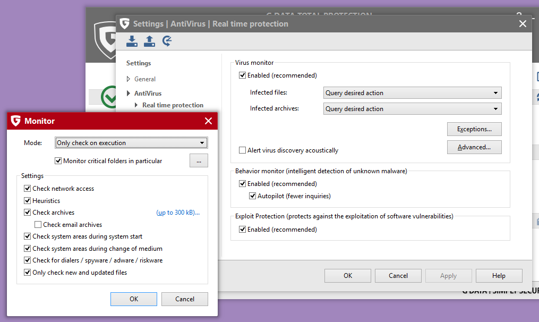Enable Check email archives option

[38, 225]
